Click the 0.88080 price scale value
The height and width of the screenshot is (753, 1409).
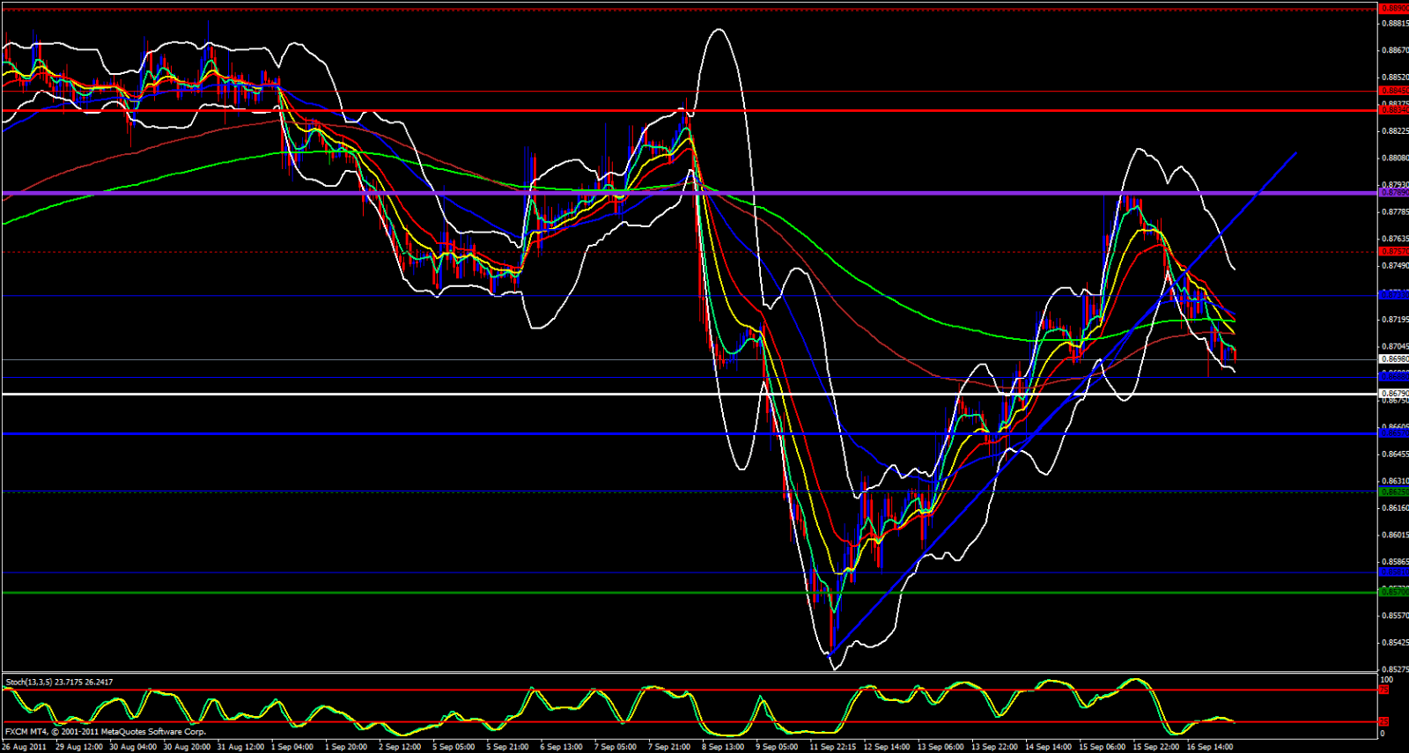tap(1393, 159)
